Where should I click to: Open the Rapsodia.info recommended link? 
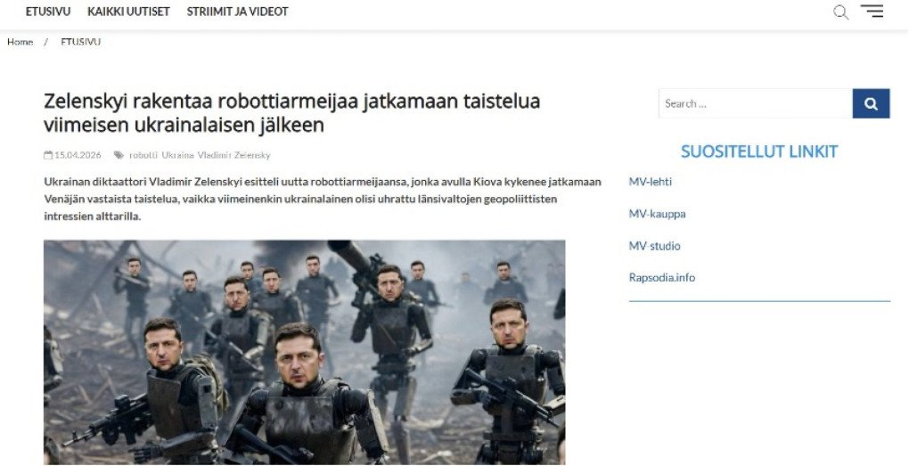(x=662, y=278)
